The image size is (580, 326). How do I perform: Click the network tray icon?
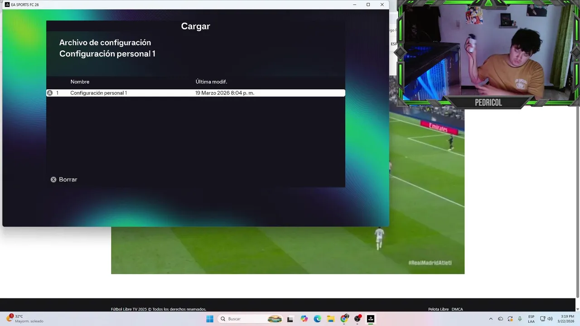point(543,319)
